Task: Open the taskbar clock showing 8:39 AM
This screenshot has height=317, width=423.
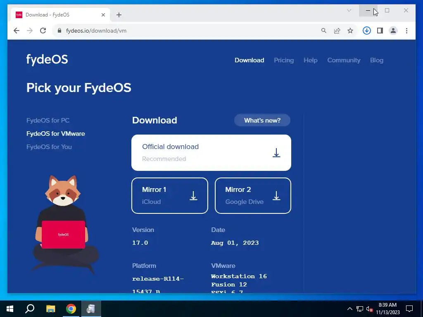Action: (387, 309)
